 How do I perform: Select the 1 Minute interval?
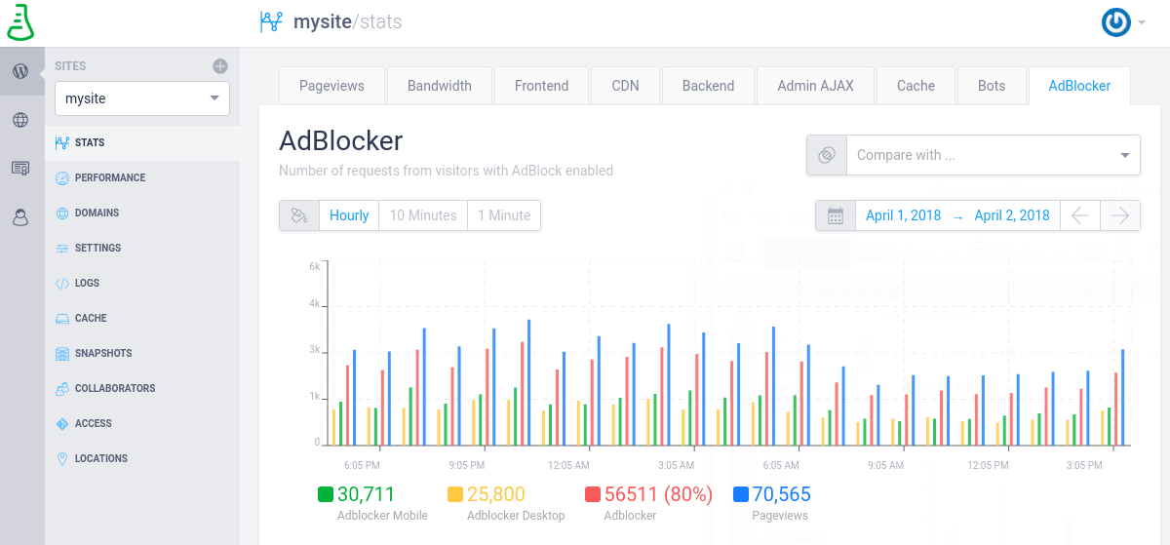[504, 215]
